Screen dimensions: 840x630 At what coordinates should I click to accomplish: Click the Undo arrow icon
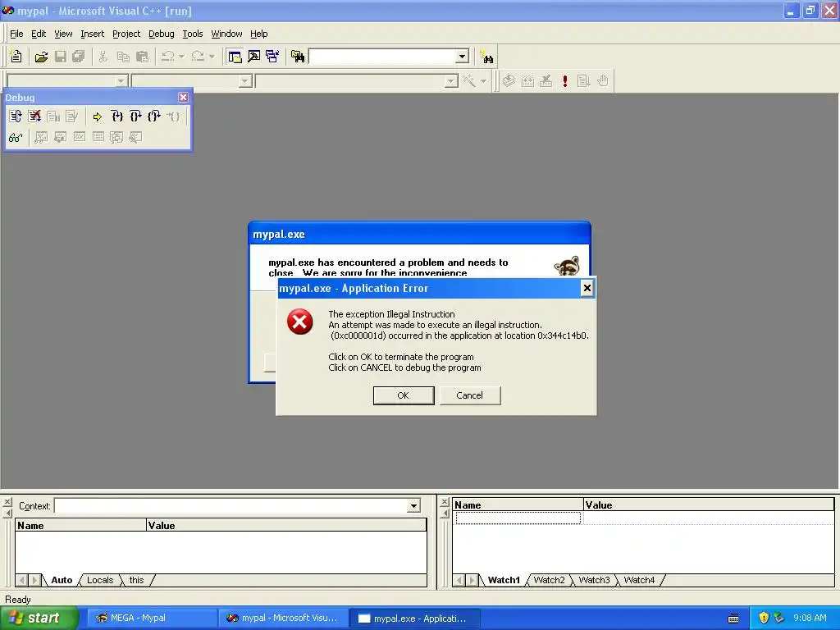click(x=167, y=57)
